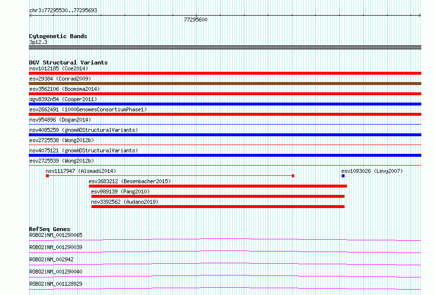
Task: Click the gray 3p12.3 cytogenetic band bar
Action: coord(225,47)
